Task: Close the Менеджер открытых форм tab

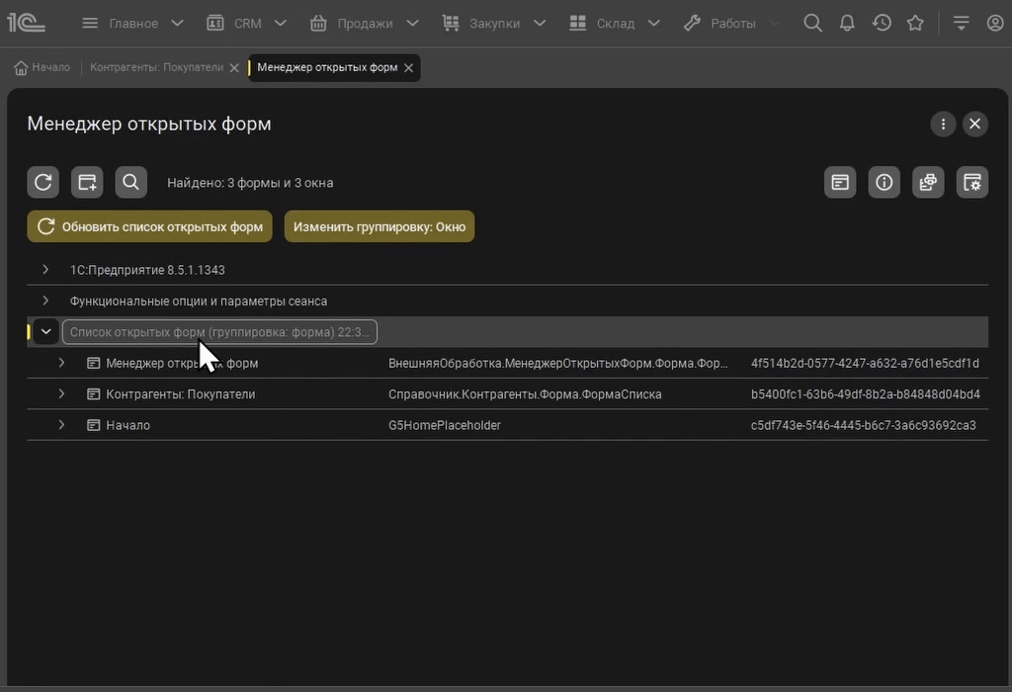Action: click(x=408, y=68)
